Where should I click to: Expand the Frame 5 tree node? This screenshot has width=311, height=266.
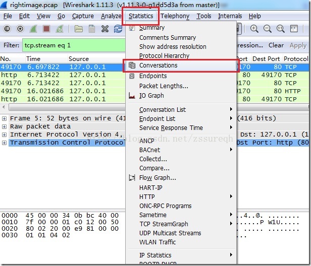pyautogui.click(x=4, y=118)
